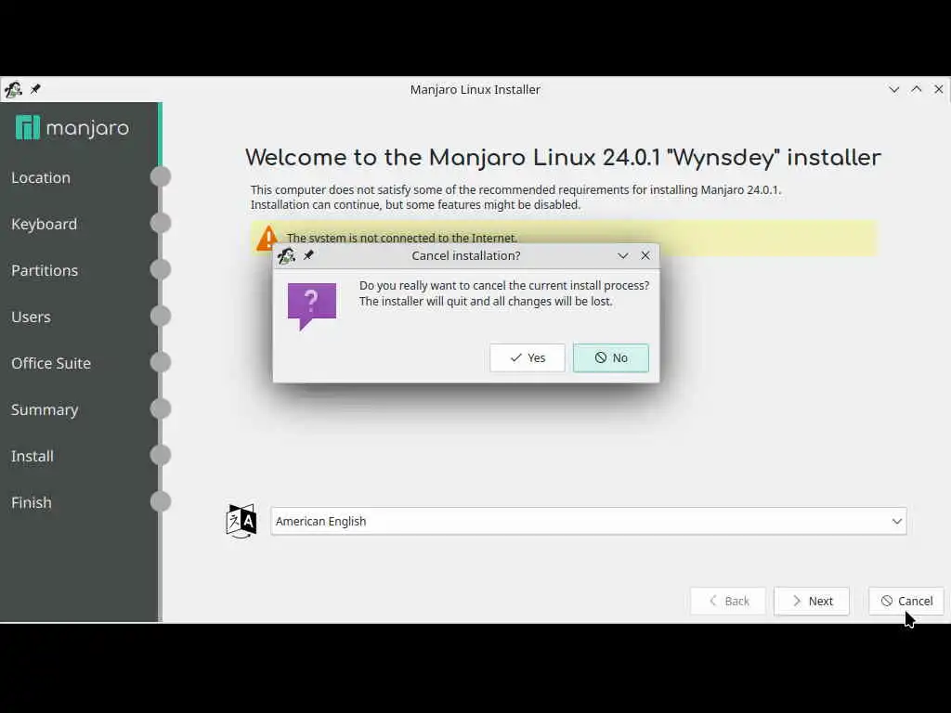Select the Partitions step in sidebar
Viewport: 951px width, 713px height.
point(45,270)
